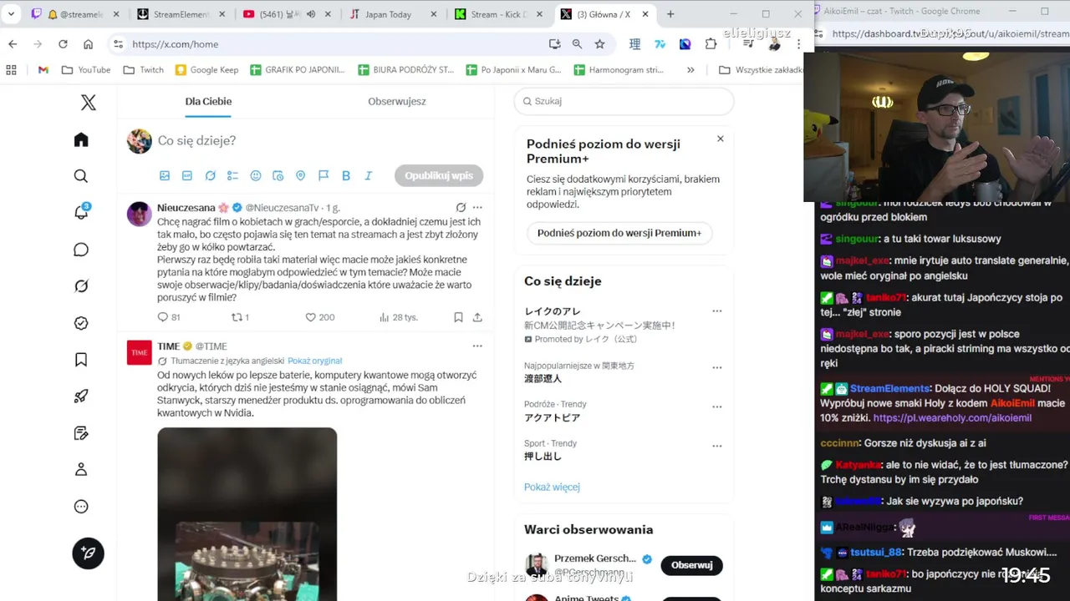The height and width of the screenshot is (601, 1070).
Task: Add poll icon in post composer
Action: (x=232, y=176)
